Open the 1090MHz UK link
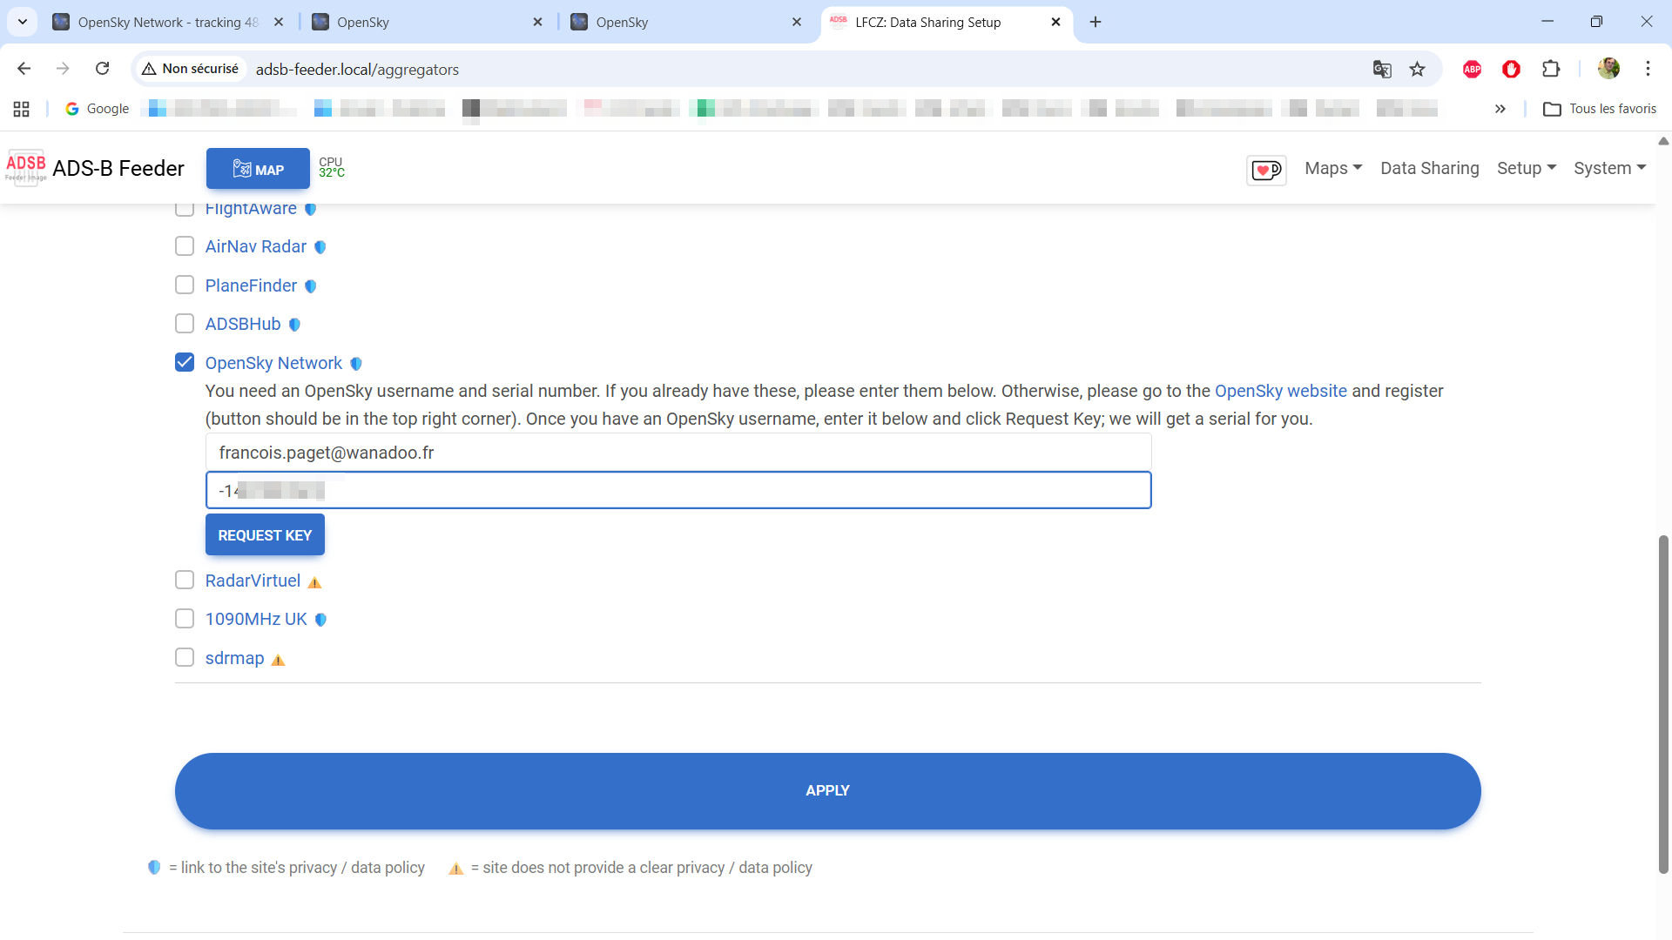This screenshot has width=1672, height=940. pyautogui.click(x=256, y=620)
